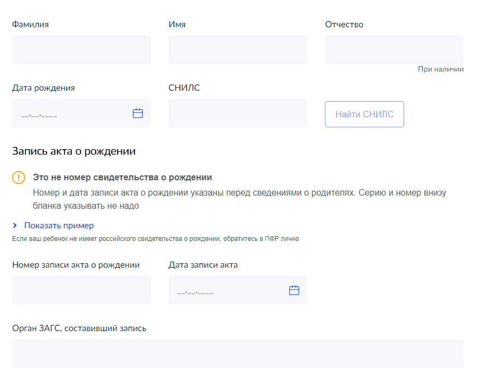Click the Фамилия field label
478x383 pixels.
(x=30, y=25)
